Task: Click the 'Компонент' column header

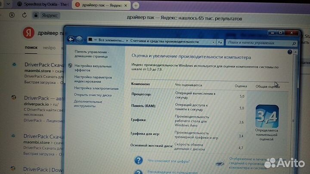Action: click(x=140, y=84)
